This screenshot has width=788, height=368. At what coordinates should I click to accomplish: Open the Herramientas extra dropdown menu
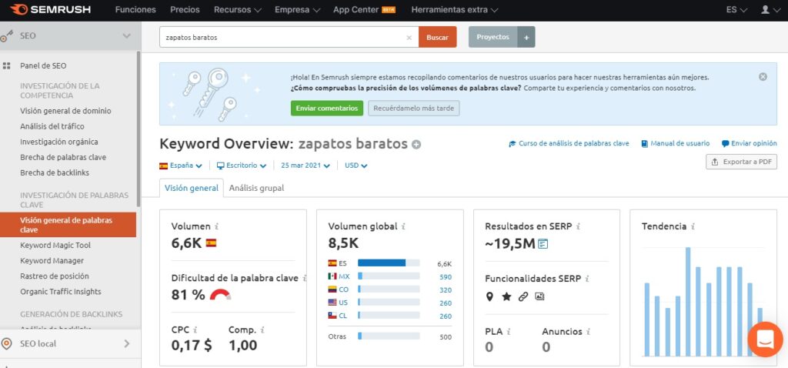click(455, 9)
